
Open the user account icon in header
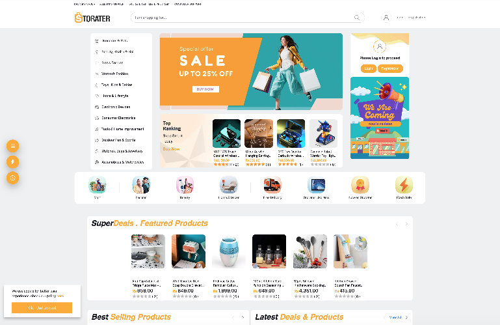386,18
